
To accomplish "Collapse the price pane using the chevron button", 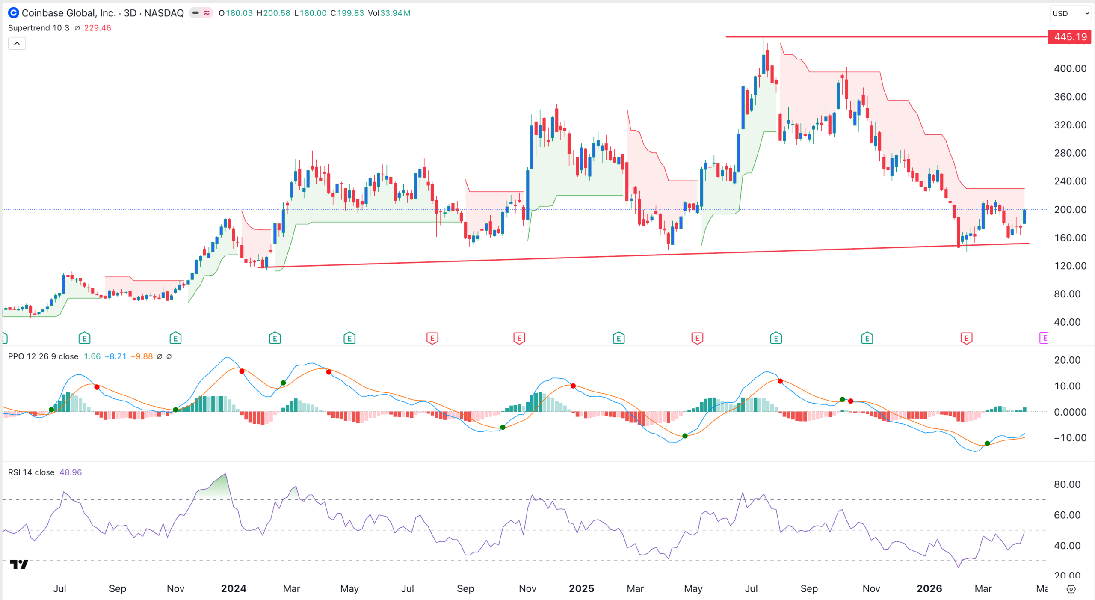I will (17, 43).
